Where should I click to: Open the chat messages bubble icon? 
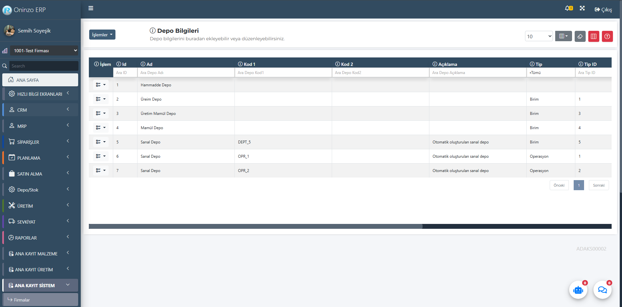(602, 290)
